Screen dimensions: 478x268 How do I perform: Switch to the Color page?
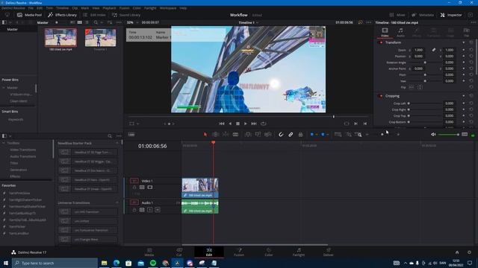coord(269,252)
